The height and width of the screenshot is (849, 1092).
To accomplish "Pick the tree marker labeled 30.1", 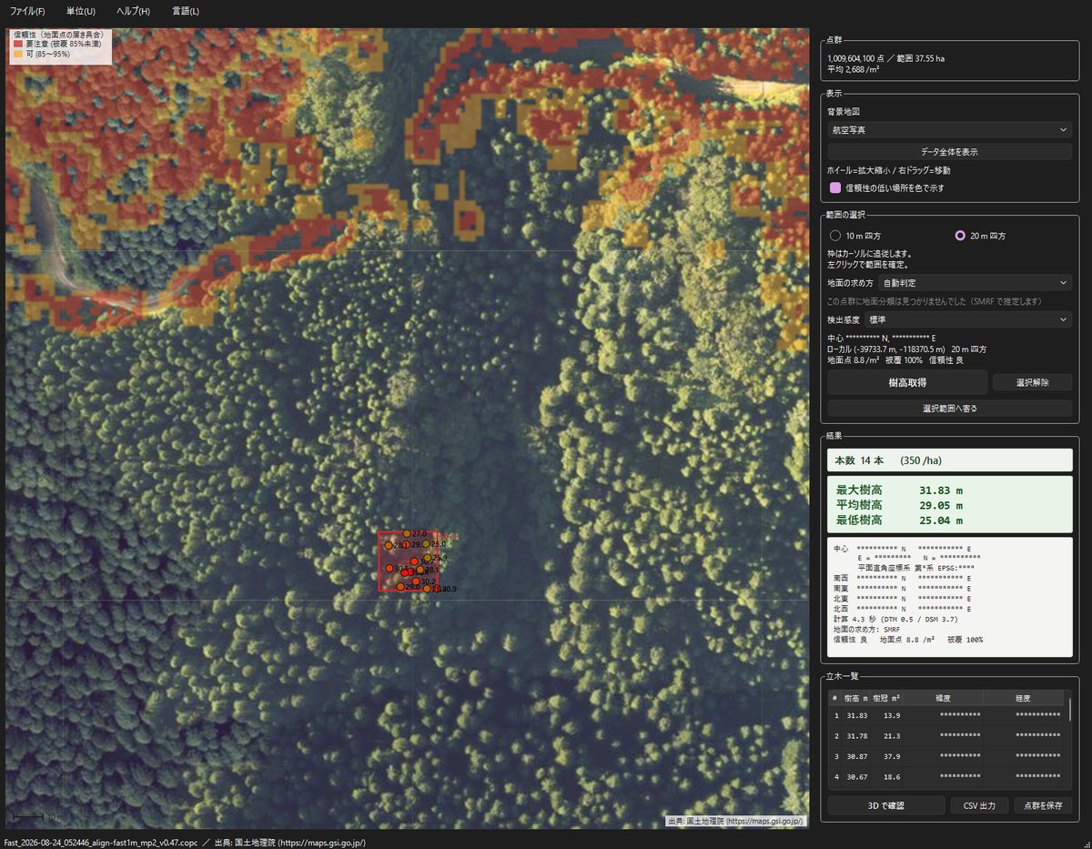I will 389,569.
